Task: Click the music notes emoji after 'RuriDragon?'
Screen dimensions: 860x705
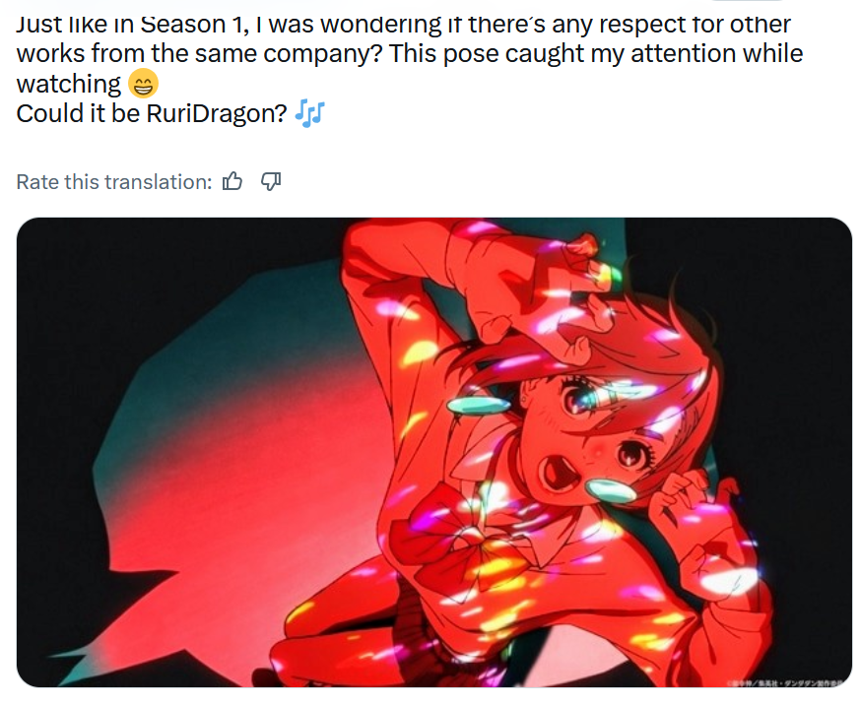Action: point(310,114)
